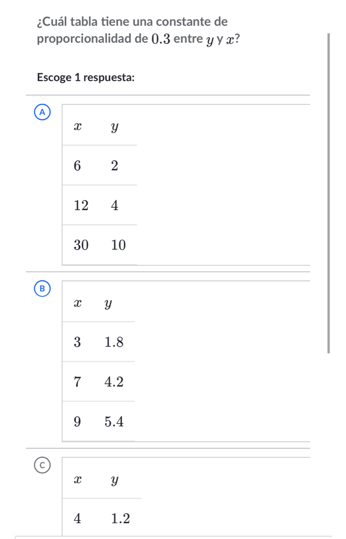Image resolution: width=346 pixels, height=539 pixels.
Task: Click the value 7 in table B
Action: [77, 382]
